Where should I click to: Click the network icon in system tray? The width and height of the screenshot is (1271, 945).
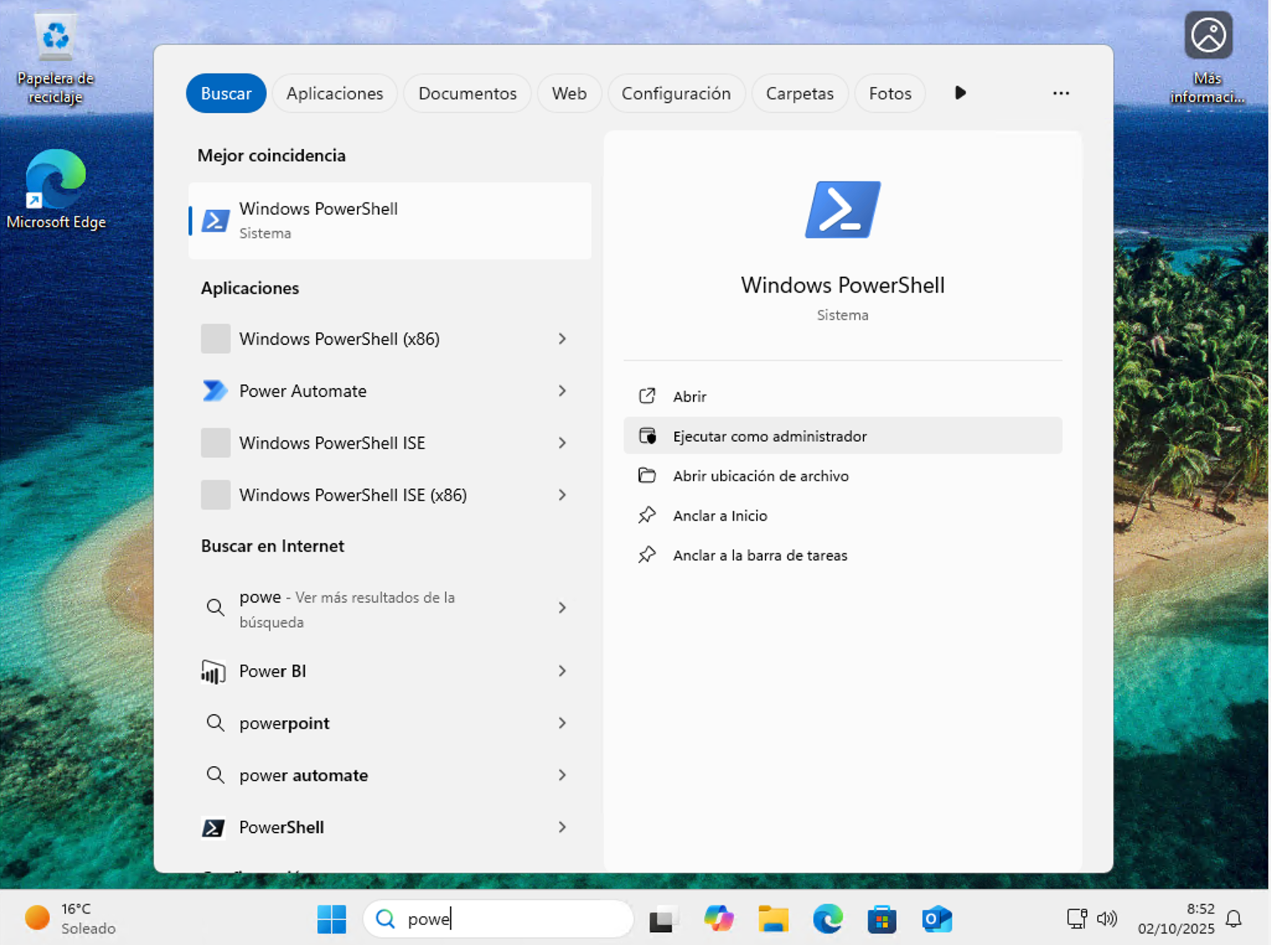point(1077,918)
